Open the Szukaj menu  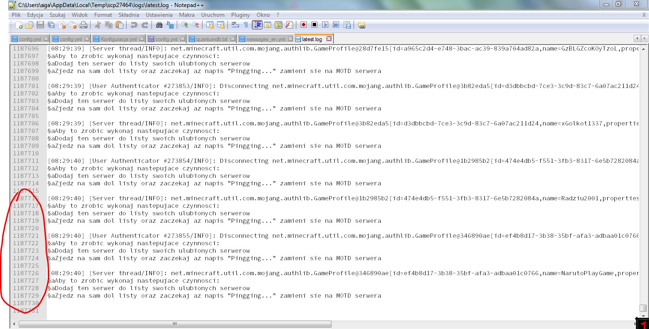point(58,15)
